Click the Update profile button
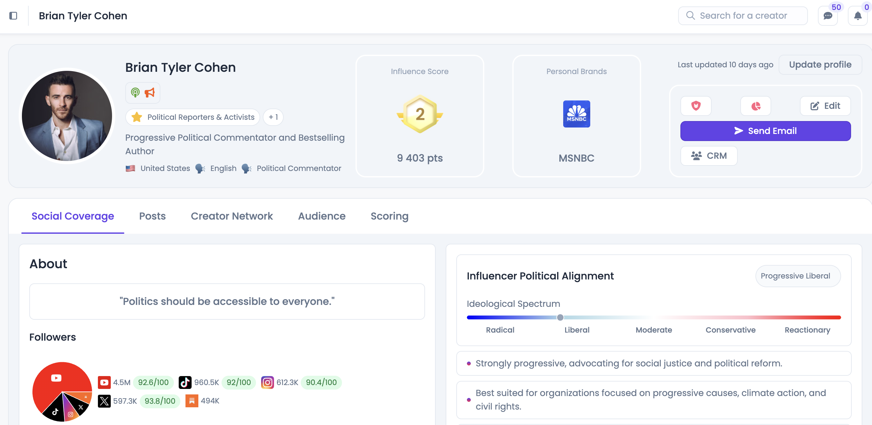The width and height of the screenshot is (872, 425). [x=820, y=65]
